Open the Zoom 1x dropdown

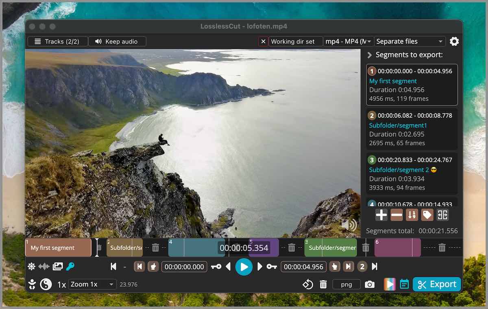92,284
